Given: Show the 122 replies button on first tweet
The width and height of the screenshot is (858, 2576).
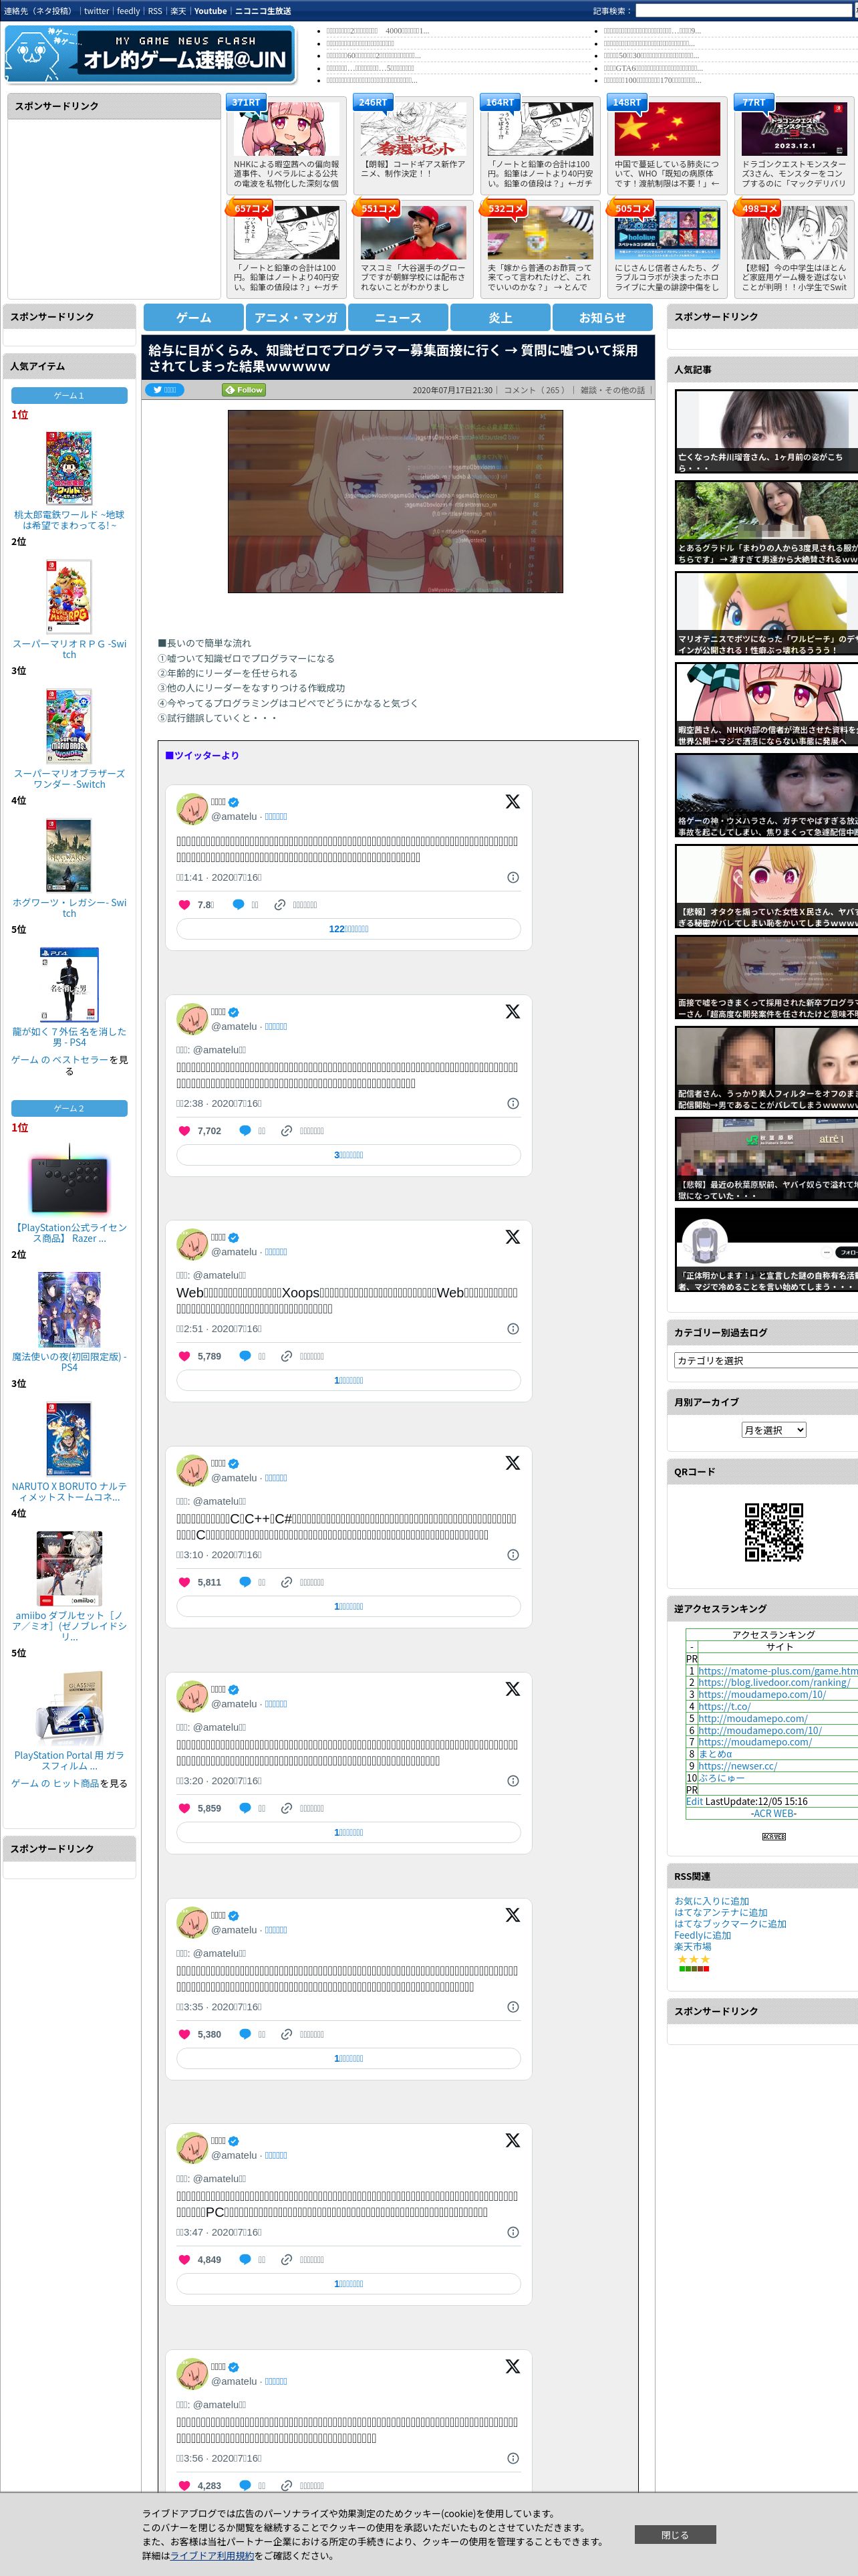Looking at the screenshot, I should coord(349,929).
